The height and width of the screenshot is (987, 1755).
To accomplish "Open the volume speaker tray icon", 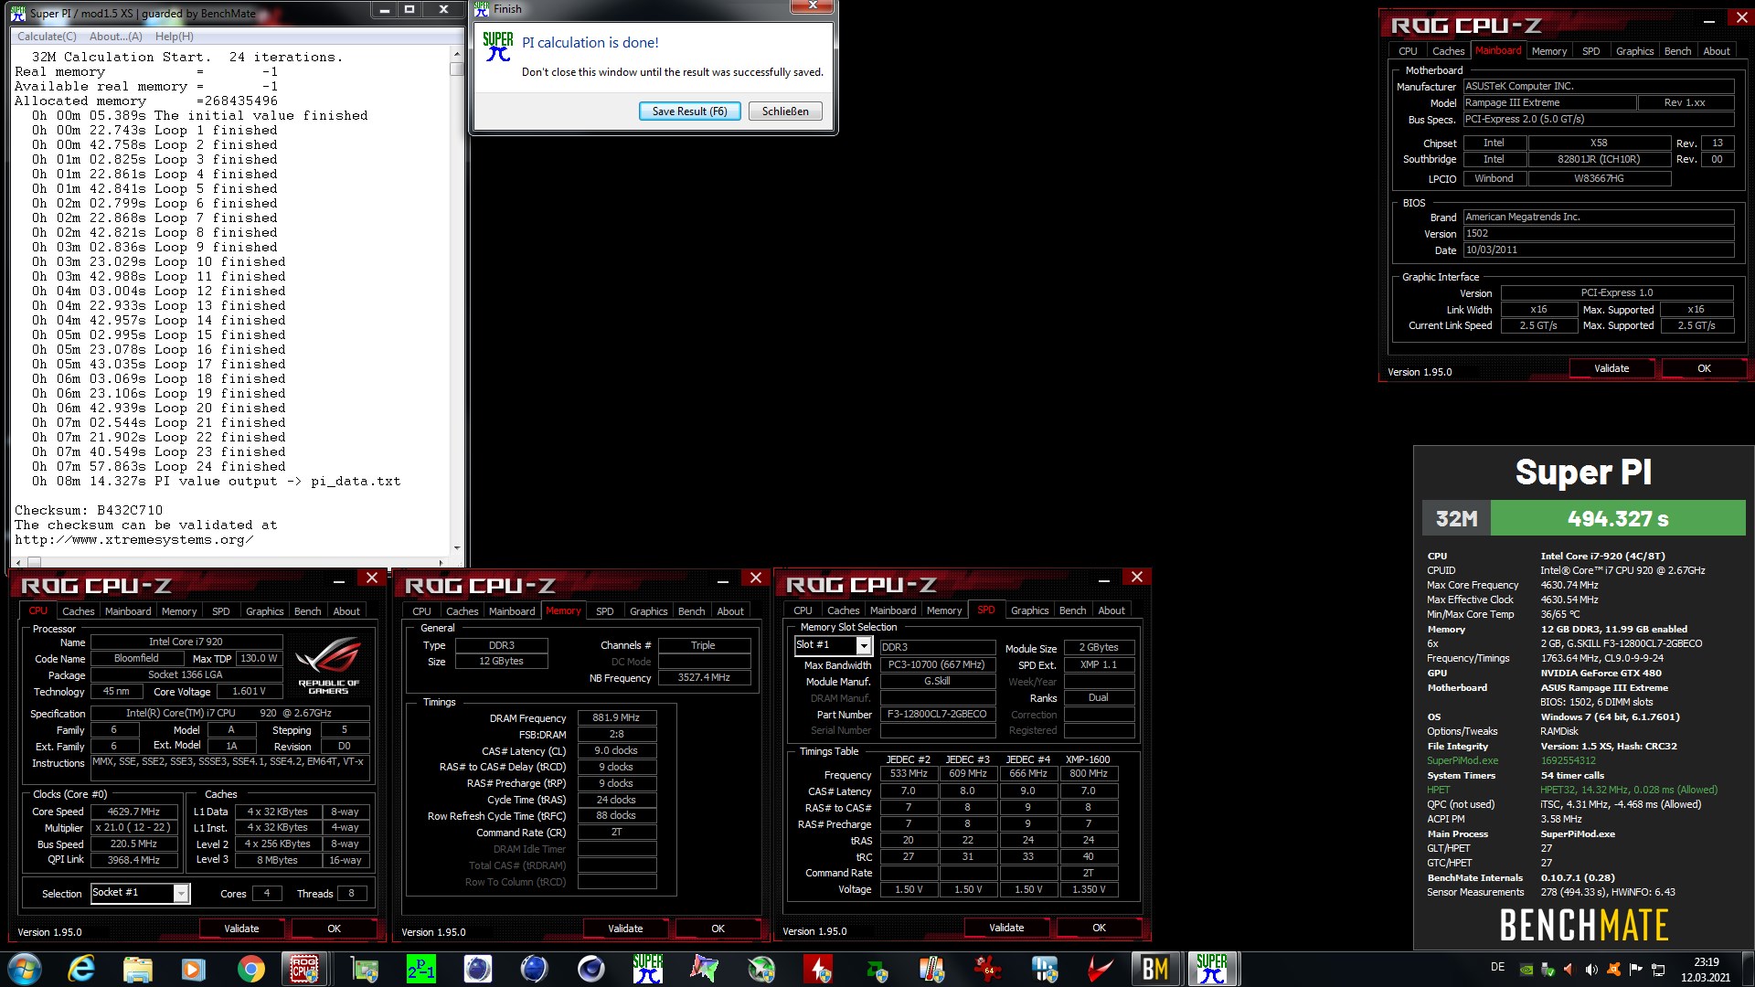I will click(1591, 970).
